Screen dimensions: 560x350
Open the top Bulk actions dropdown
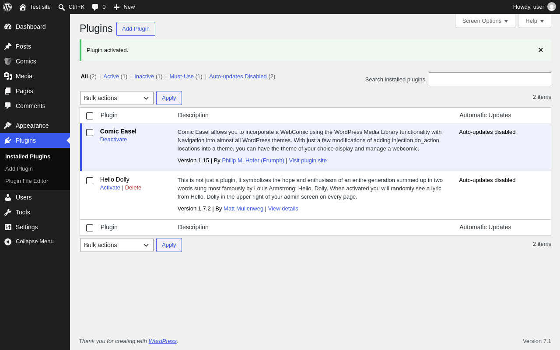point(117,98)
